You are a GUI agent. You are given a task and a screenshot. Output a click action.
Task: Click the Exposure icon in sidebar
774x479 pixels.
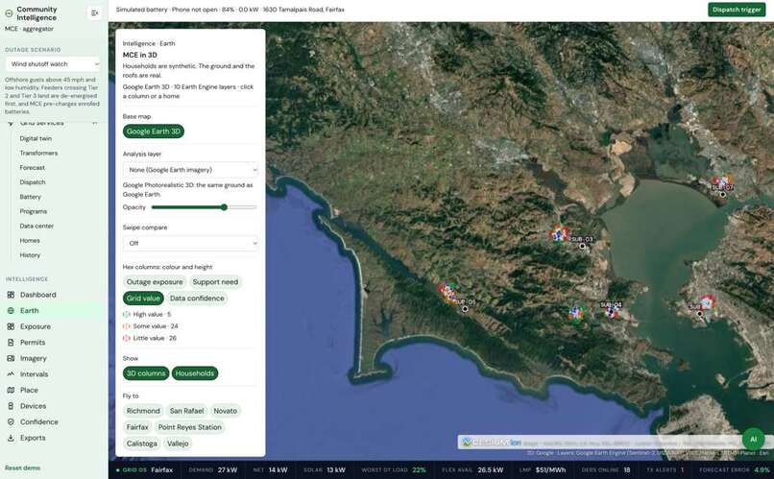click(x=11, y=326)
